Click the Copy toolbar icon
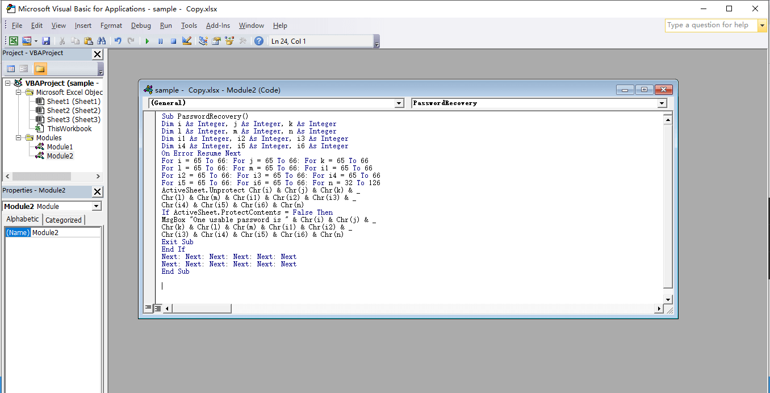The image size is (770, 393). 75,41
